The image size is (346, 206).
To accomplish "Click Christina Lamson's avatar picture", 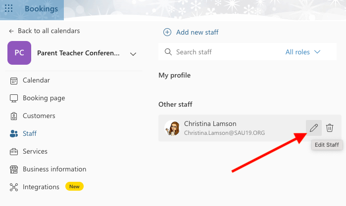I will pyautogui.click(x=172, y=128).
